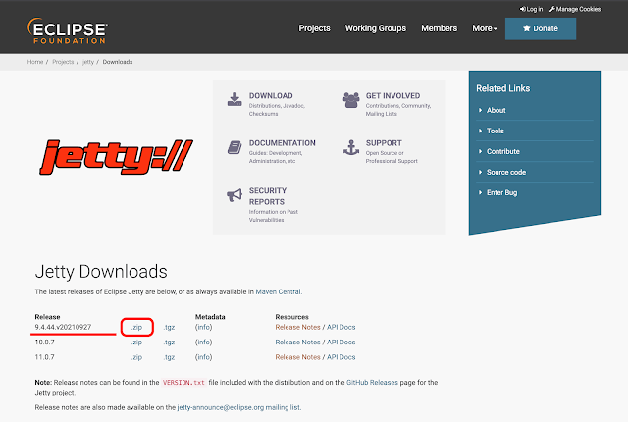Click the Download arrow icon
This screenshot has height=422, width=628.
[x=235, y=99]
